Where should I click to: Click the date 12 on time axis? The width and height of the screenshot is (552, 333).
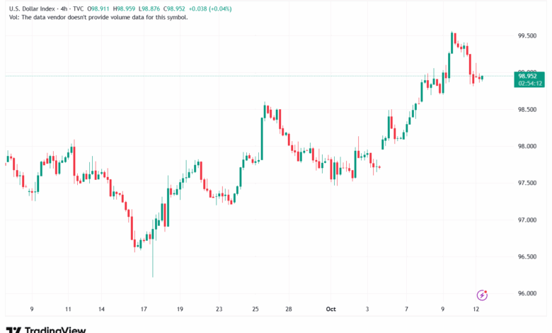[476, 309]
